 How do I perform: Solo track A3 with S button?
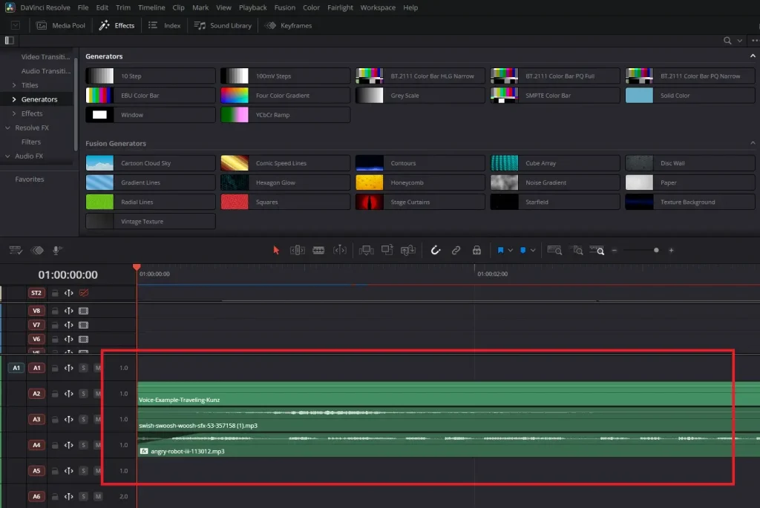83,420
